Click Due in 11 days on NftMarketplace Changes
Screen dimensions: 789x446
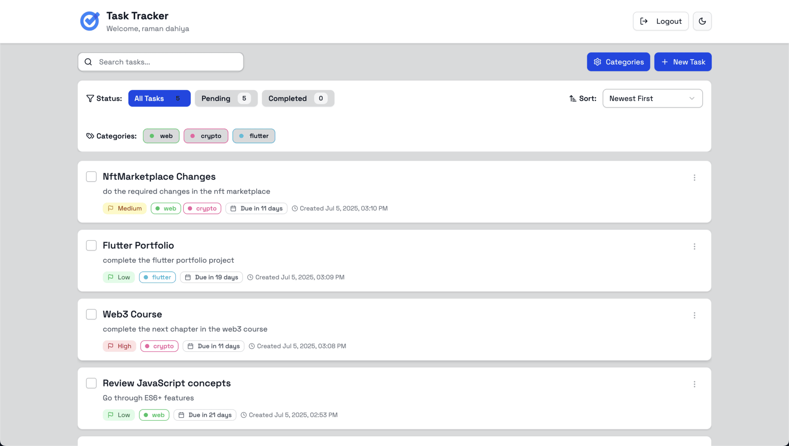(256, 208)
